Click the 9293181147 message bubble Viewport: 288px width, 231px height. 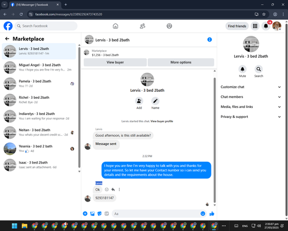tap(104, 198)
